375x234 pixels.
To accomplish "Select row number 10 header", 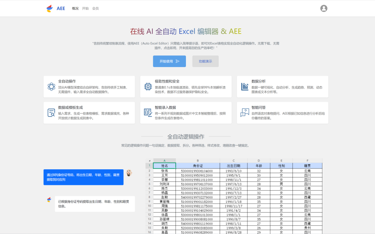I will pos(150,206).
